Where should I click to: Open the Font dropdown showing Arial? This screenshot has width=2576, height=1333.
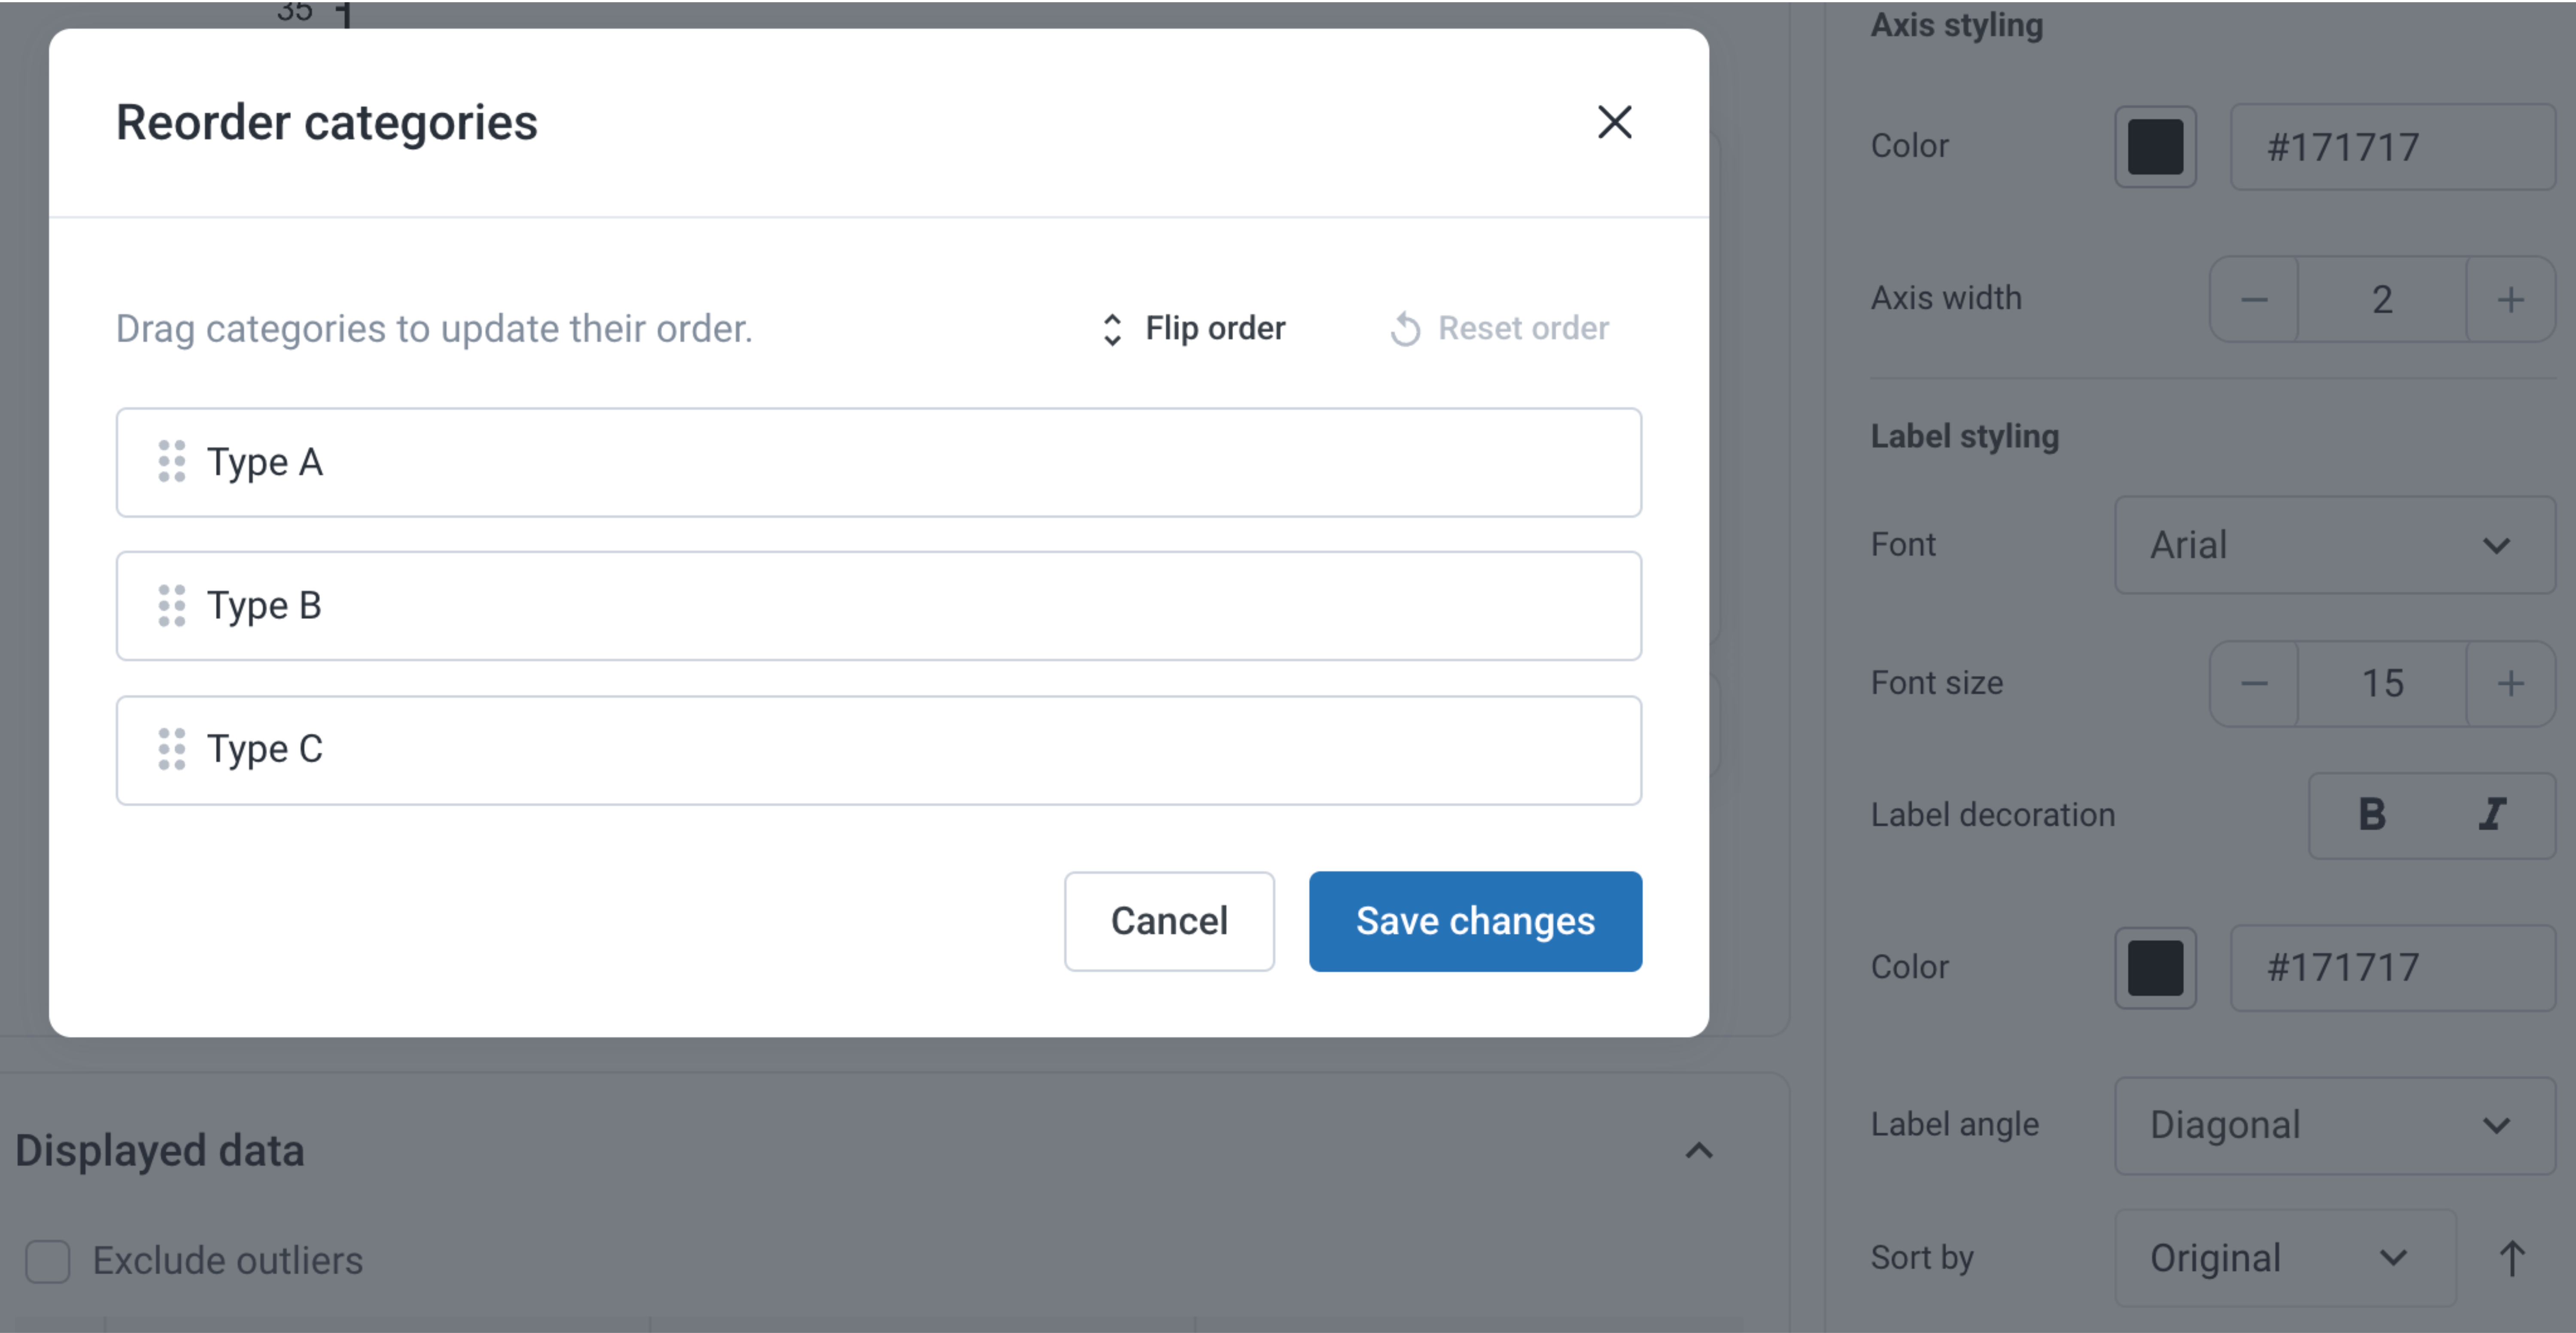click(x=2335, y=545)
